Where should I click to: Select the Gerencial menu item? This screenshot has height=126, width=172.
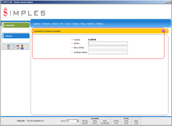coord(55,24)
